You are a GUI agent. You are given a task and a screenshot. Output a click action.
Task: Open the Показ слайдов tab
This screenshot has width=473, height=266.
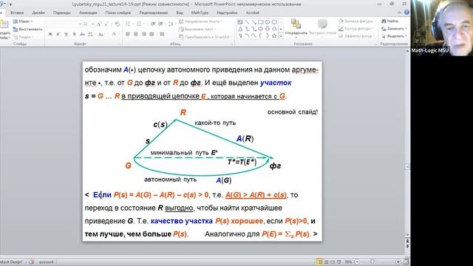tap(118, 13)
